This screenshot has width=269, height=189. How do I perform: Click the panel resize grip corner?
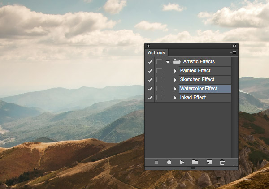235,163
